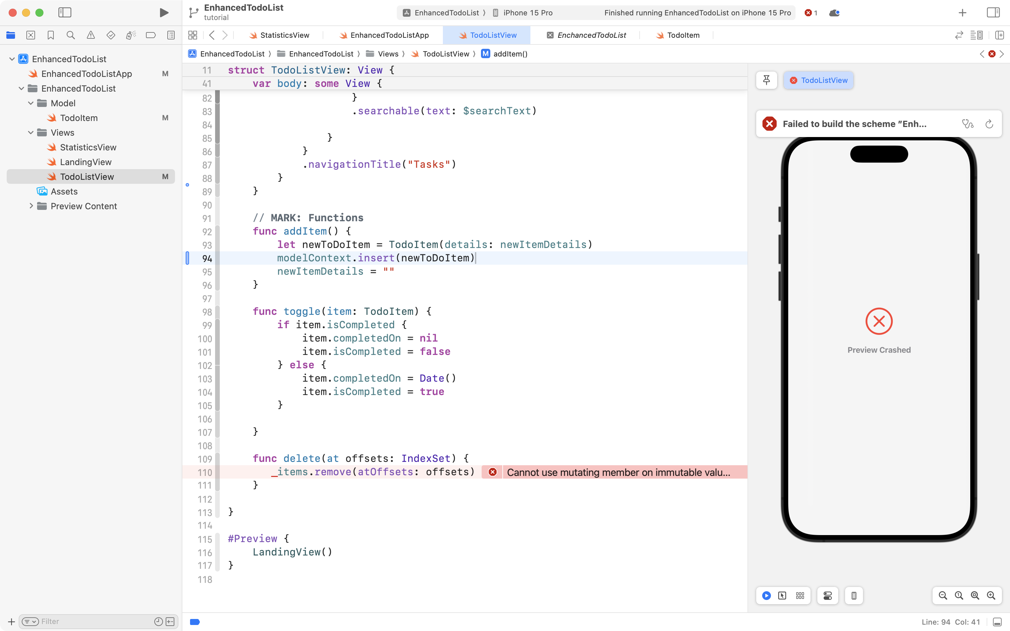
Task: Collapse the Views folder in navigator
Action: [30, 132]
